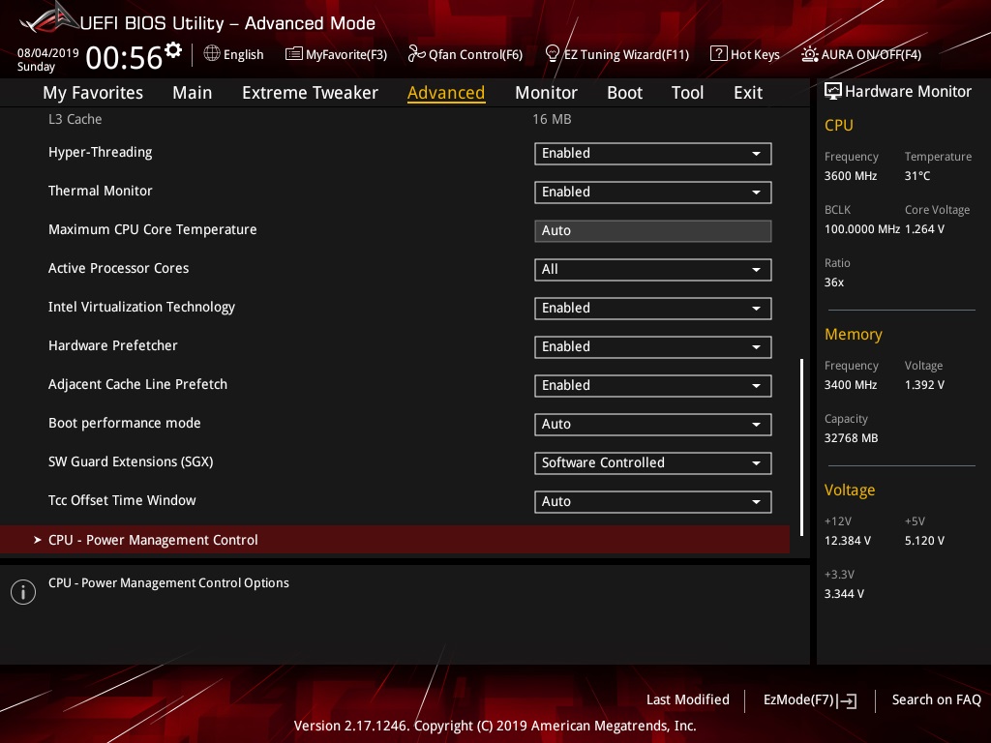Image resolution: width=991 pixels, height=743 pixels.
Task: Switch to Main tab
Action: (193, 93)
